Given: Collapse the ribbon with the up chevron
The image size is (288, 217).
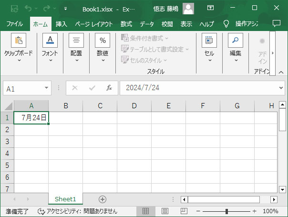Looking at the screenshot, I should click(x=281, y=72).
